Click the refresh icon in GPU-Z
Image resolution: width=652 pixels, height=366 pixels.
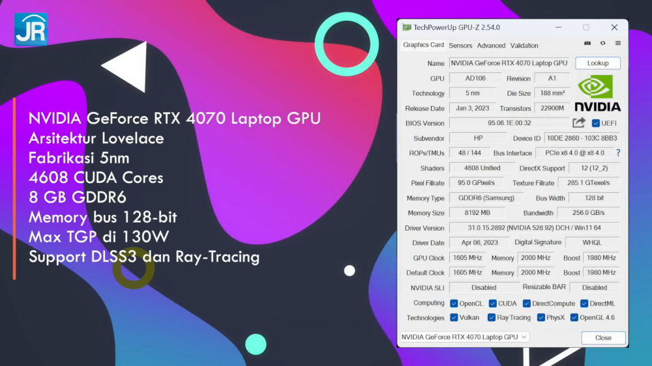[602, 43]
